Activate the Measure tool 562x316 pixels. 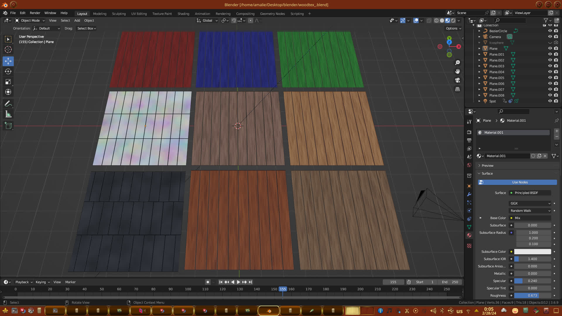8,114
